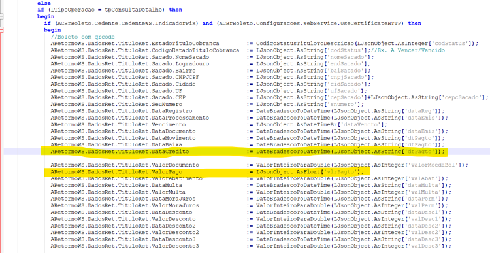The image size is (490, 253).
Task: Click 'DataBaixa' property
Action: coord(167,144)
